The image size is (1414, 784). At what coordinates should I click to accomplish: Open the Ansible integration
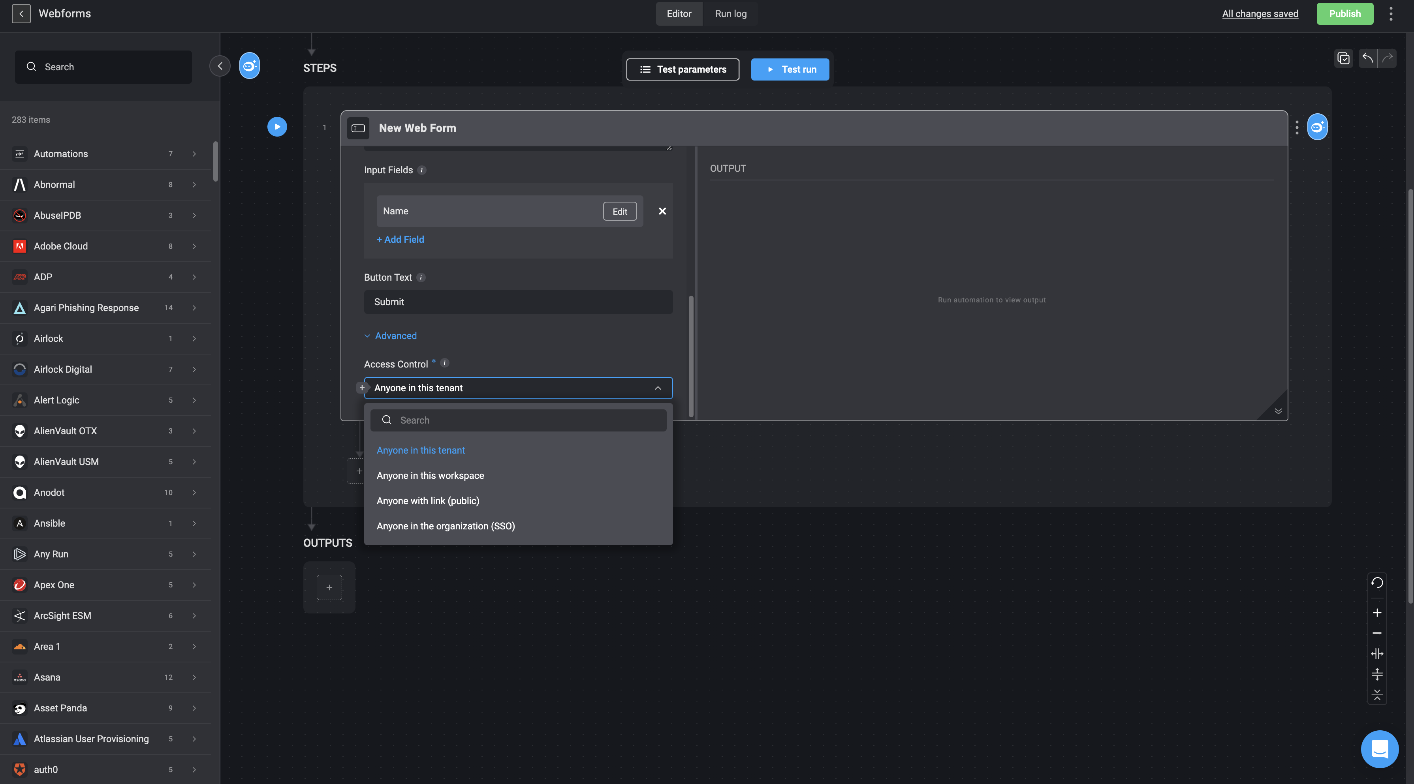(x=105, y=523)
